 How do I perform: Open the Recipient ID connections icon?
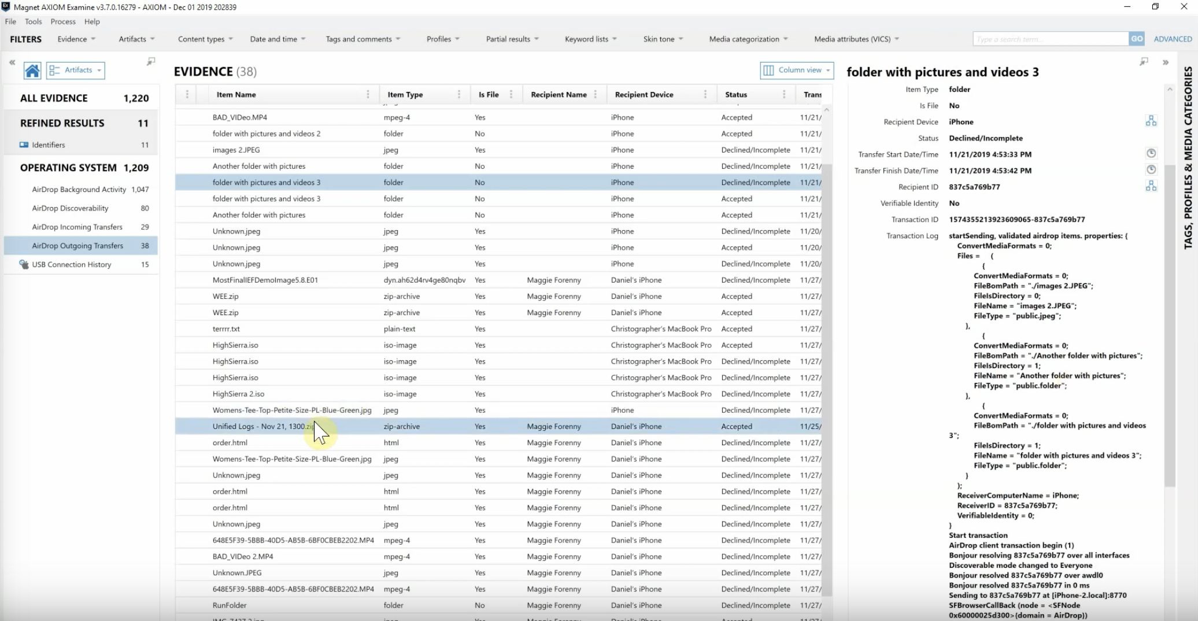1151,186
